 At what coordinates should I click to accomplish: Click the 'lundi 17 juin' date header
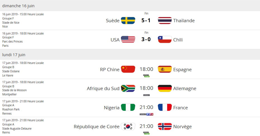(x=14, y=55)
